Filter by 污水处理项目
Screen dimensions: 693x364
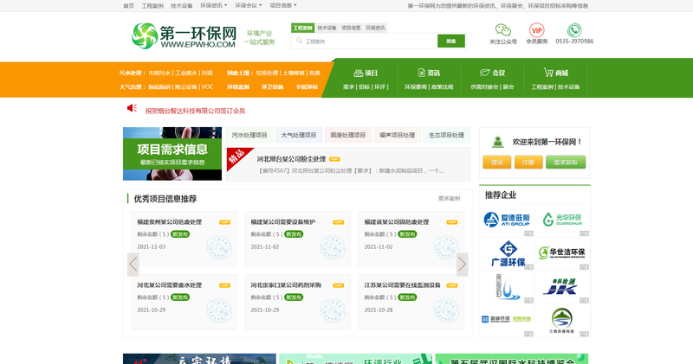click(x=249, y=135)
